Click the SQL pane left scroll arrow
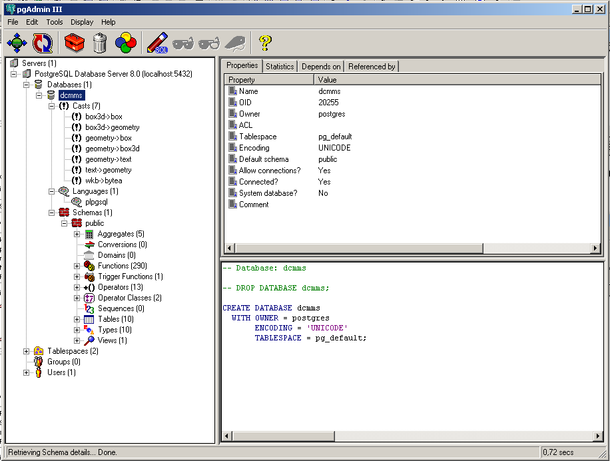Viewport: 610px width, 461px height. click(x=228, y=436)
